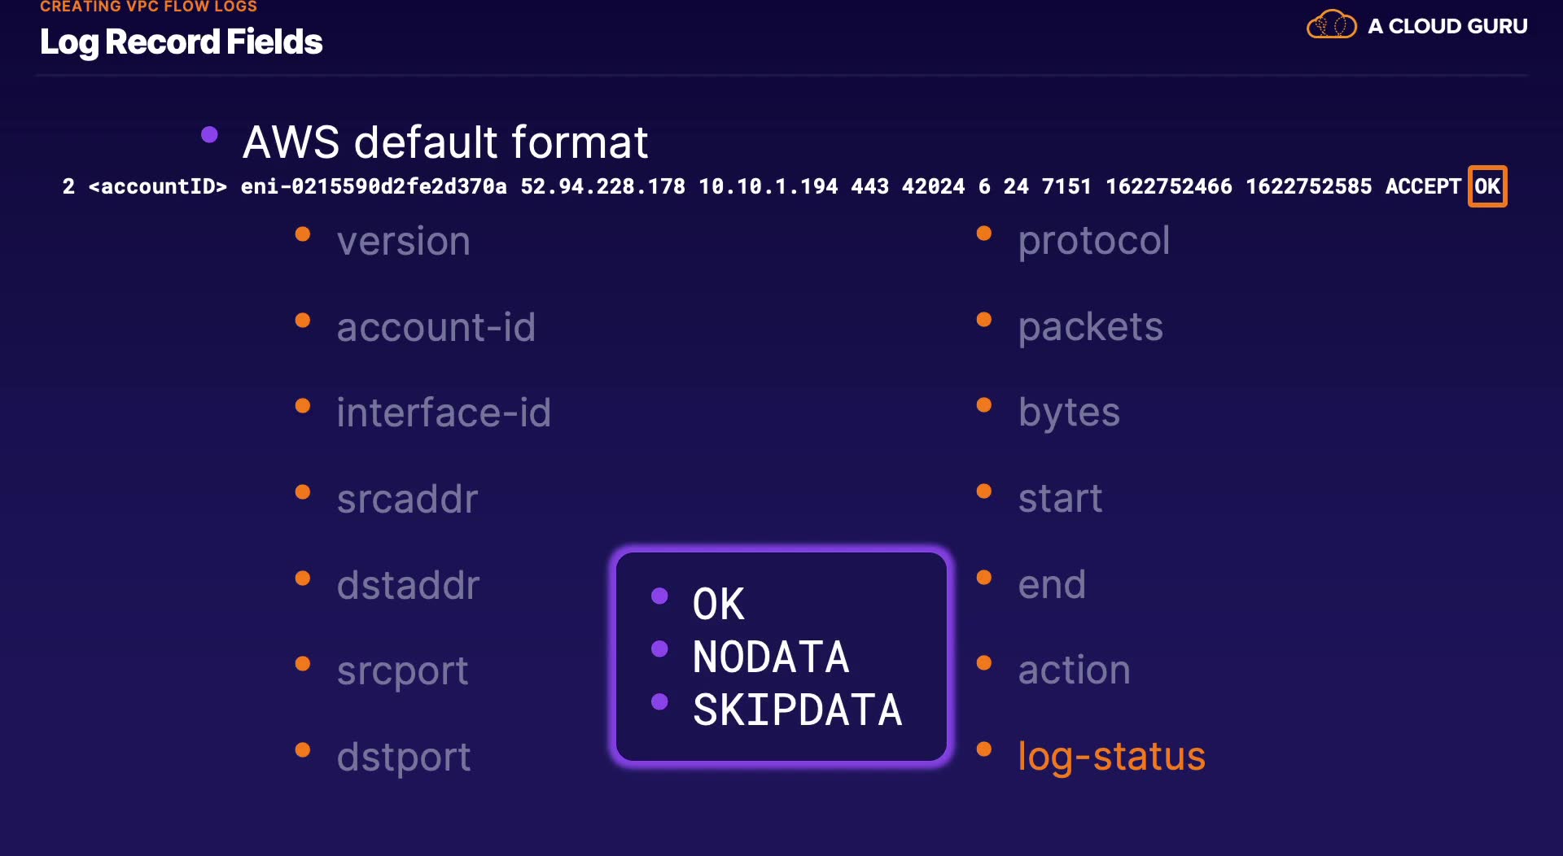This screenshot has height=856, width=1563.
Task: Select the version field label
Action: [x=403, y=242]
